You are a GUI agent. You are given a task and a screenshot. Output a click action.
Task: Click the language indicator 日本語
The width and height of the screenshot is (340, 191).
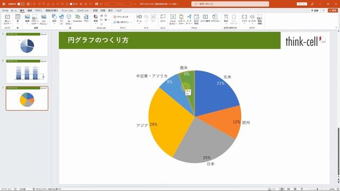(22, 189)
